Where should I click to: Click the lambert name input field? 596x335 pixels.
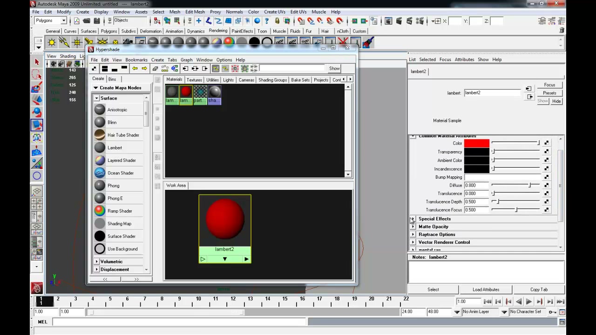click(x=492, y=93)
